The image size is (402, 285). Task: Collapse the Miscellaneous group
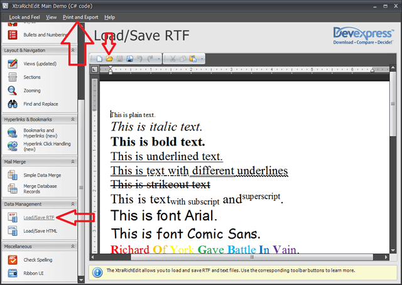tap(73, 246)
